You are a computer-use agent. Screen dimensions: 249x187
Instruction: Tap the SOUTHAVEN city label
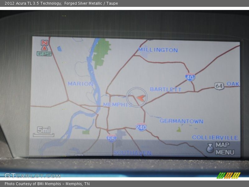[132, 153]
